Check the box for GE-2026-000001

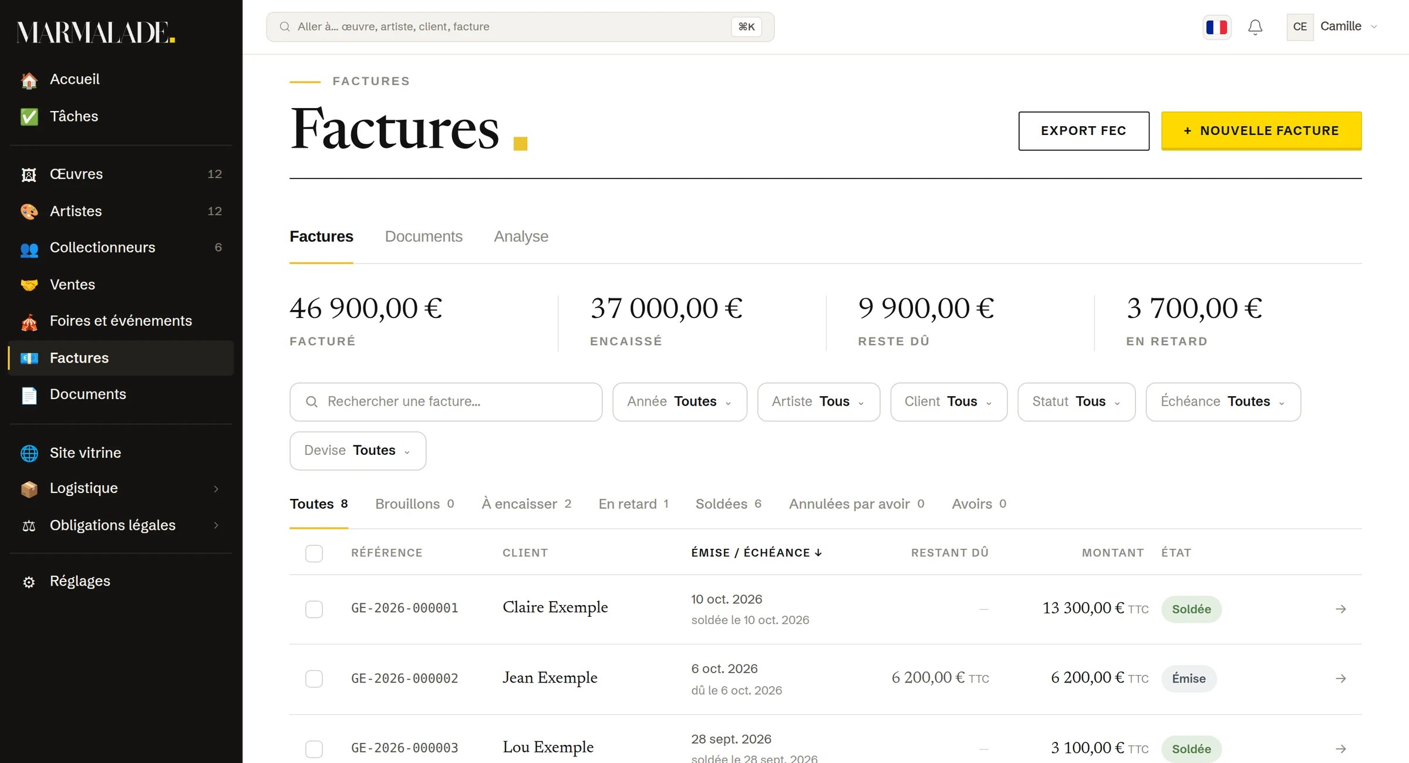click(314, 609)
